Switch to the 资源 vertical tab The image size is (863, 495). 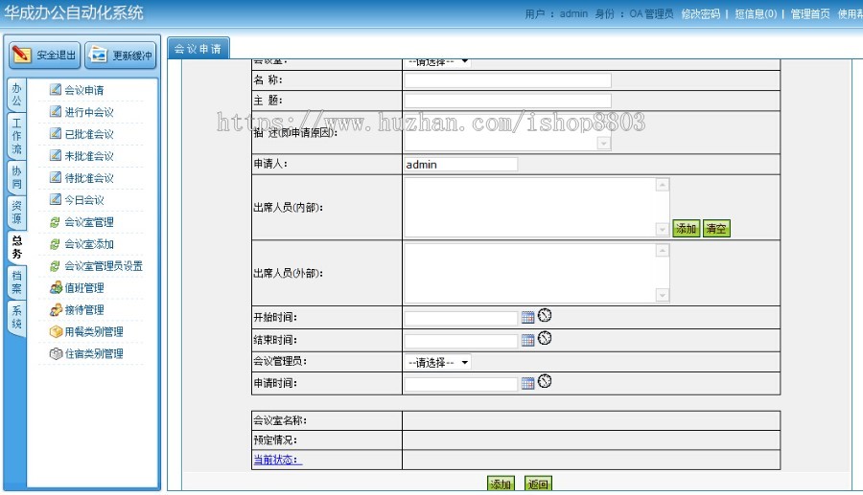[x=16, y=212]
